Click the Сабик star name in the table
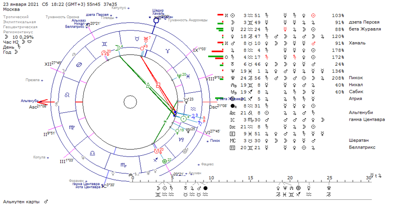Image resolution: width=397 pixels, height=204 pixels. [356, 92]
